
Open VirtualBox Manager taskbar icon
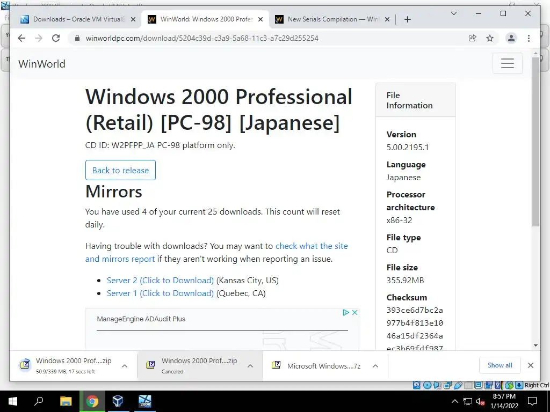pos(118,401)
